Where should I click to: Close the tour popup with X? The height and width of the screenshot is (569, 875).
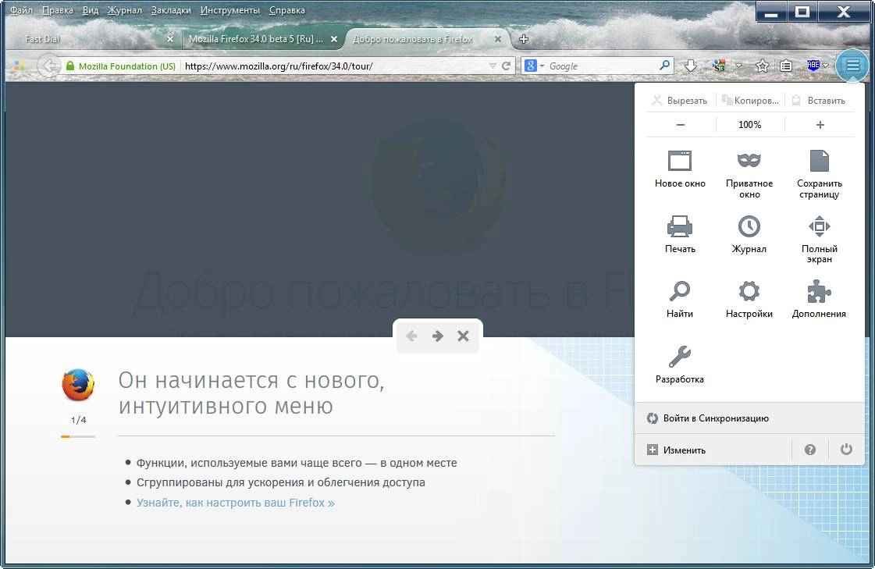[x=463, y=336]
